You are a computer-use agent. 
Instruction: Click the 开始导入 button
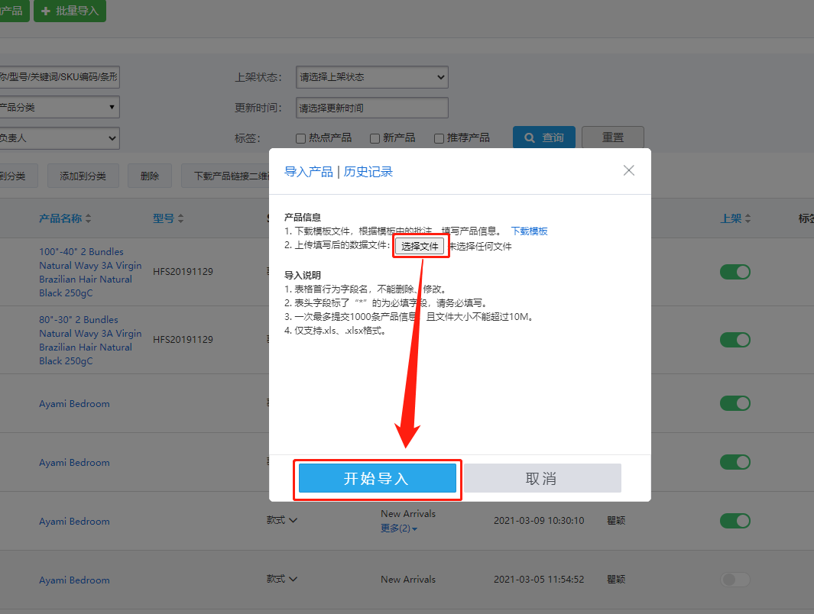point(377,479)
